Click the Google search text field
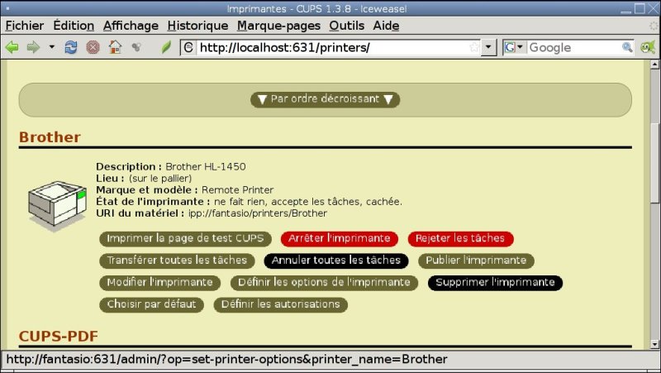Screen dimensions: 661x373 click(574, 47)
